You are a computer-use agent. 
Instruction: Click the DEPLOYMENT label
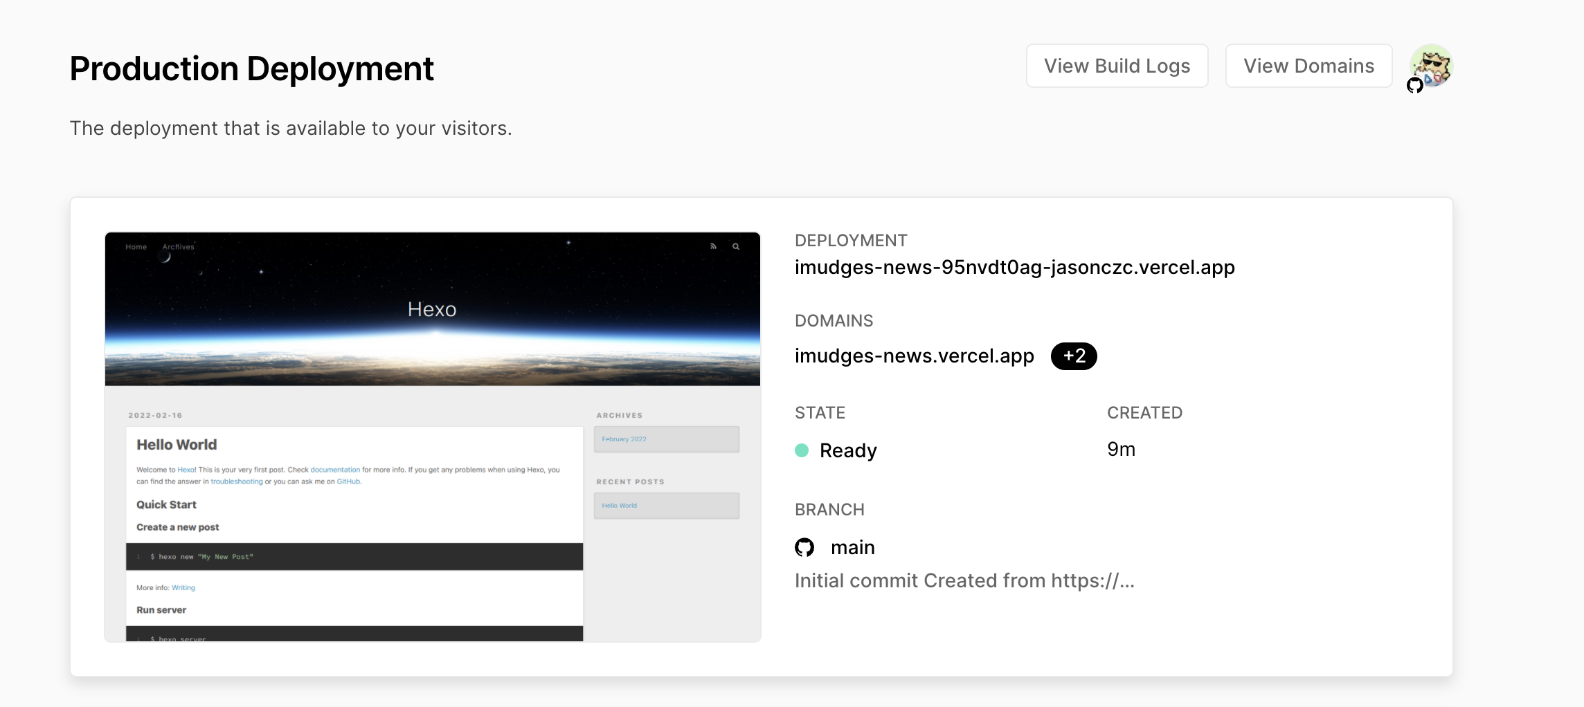tap(851, 240)
